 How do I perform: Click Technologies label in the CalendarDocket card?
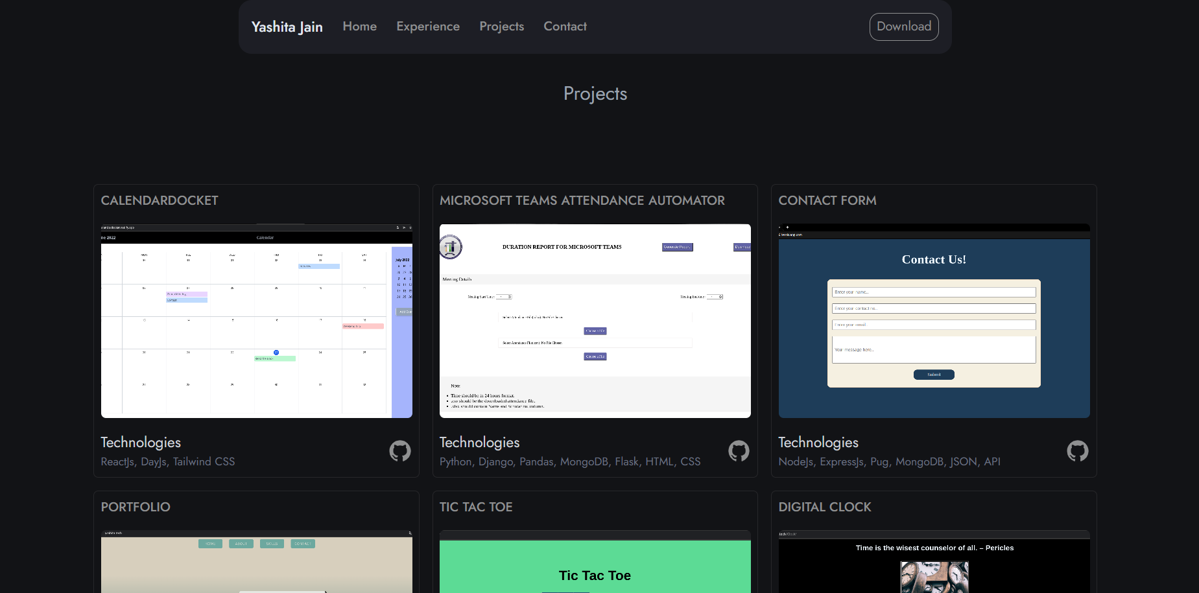141,443
